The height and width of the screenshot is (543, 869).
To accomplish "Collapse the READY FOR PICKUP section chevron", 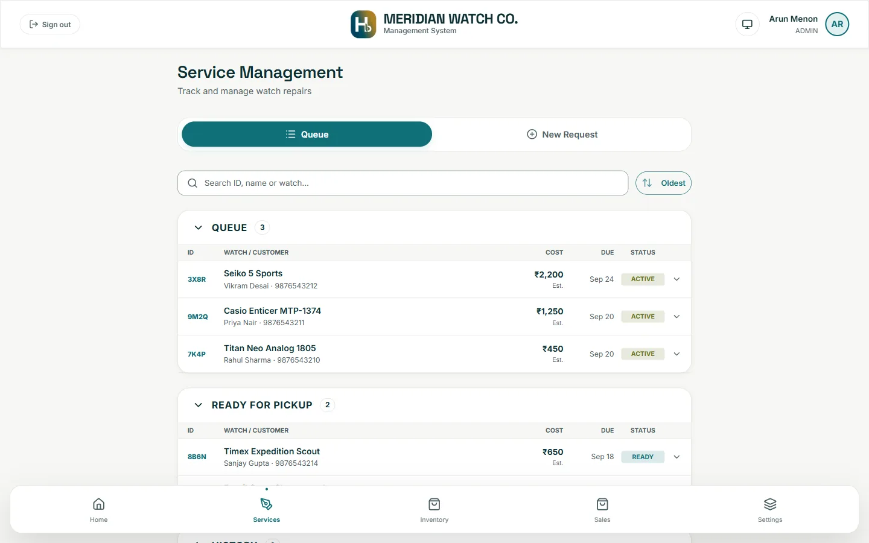I will (198, 405).
